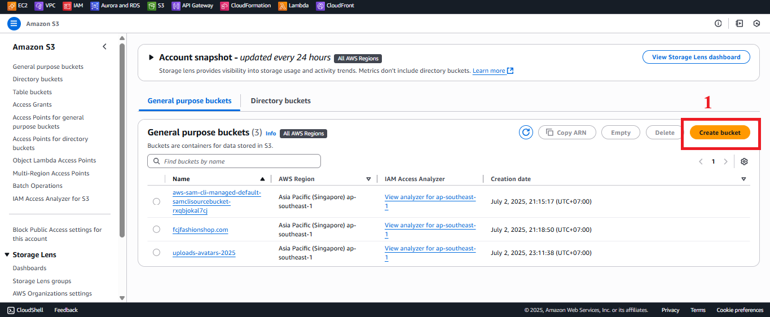Viewport: 770px width, 317px height.
Task: Click the Delete button
Action: [665, 133]
